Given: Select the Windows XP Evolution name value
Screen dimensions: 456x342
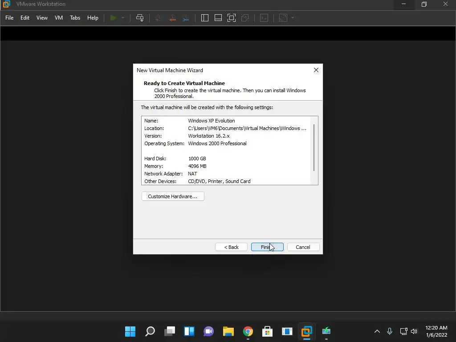Looking at the screenshot, I should tap(212, 121).
